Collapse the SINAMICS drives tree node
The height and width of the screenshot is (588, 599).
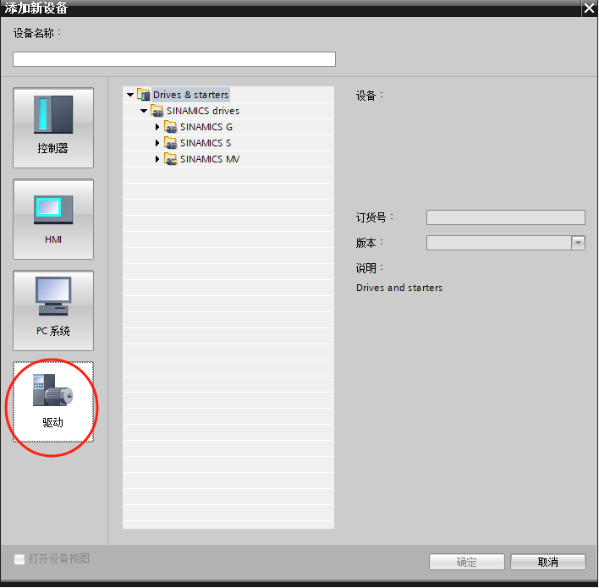(x=144, y=111)
